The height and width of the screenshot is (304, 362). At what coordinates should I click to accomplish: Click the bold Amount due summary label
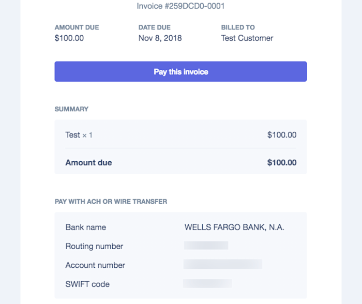88,162
